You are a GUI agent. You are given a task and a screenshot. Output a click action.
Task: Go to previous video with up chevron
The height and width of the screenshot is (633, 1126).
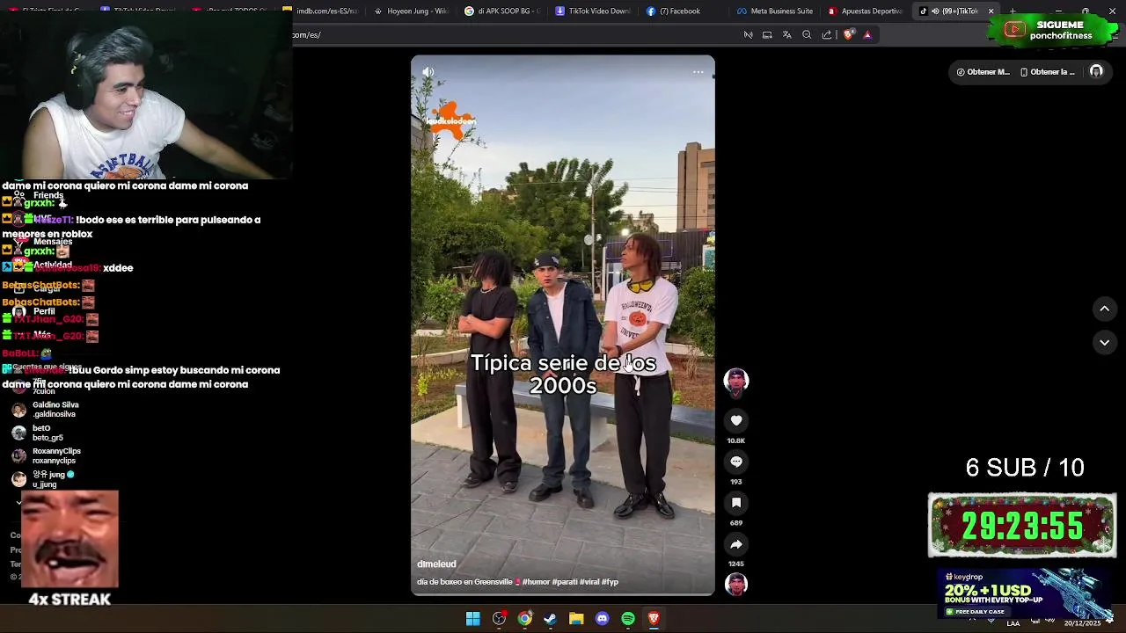point(1105,309)
